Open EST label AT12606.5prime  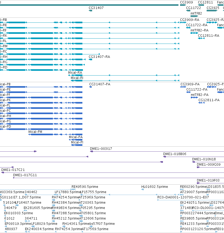(92, 218)
